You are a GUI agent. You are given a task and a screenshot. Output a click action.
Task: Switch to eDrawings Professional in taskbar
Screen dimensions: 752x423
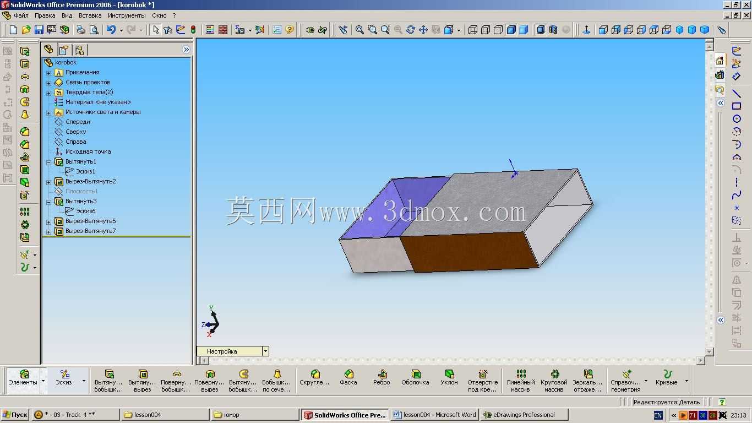(x=523, y=415)
